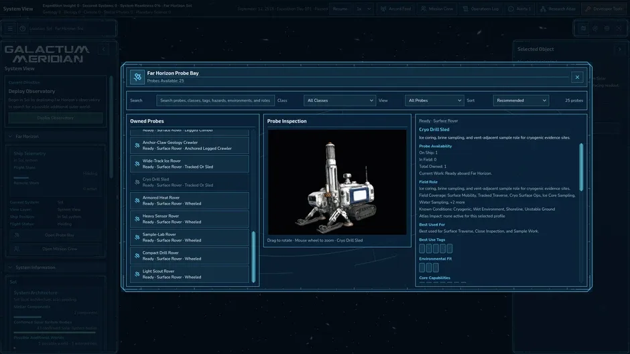Click the "Core Capabilities" section heading
630x354 pixels.
434,278
